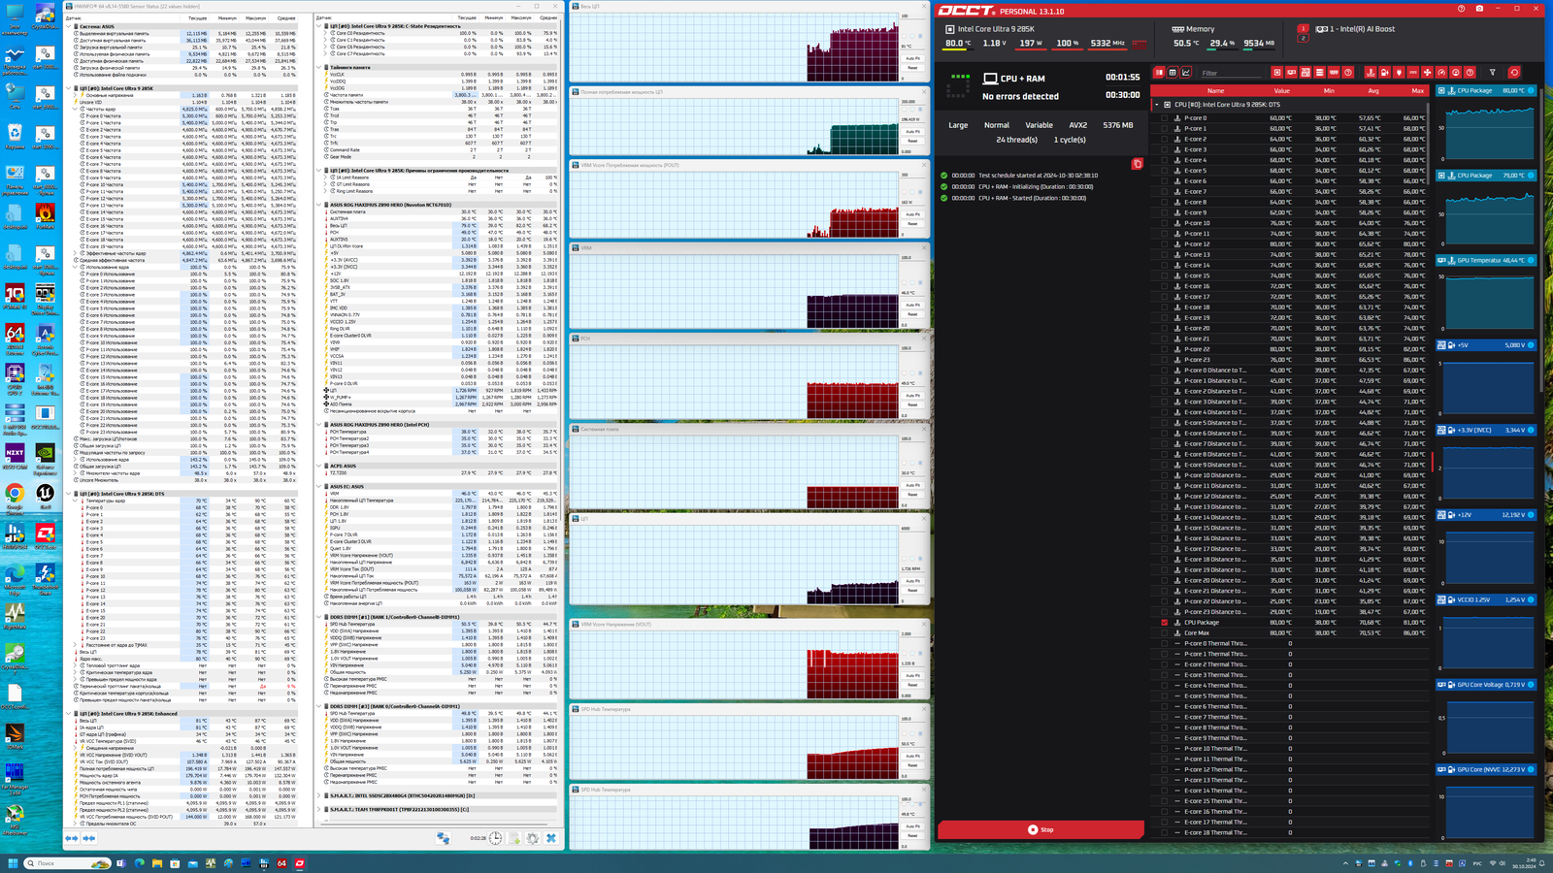The image size is (1553, 873).
Task: Sort OCCT table by Avg column
Action: (1373, 90)
